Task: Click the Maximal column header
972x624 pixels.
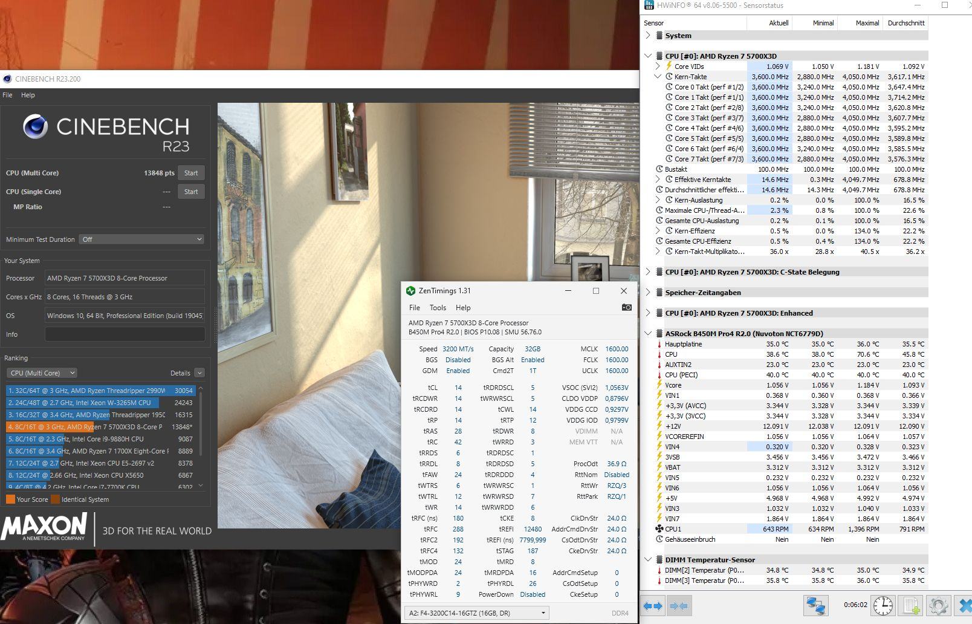Action: click(860, 23)
